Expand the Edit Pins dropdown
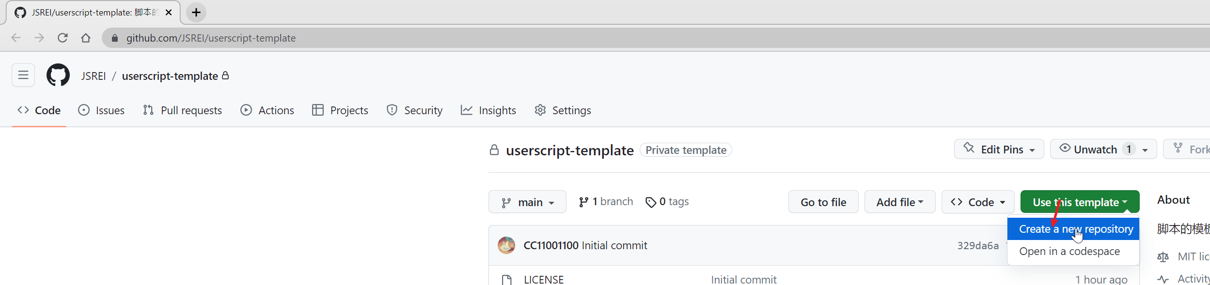Screen dimensions: 1210x285 click(x=999, y=149)
